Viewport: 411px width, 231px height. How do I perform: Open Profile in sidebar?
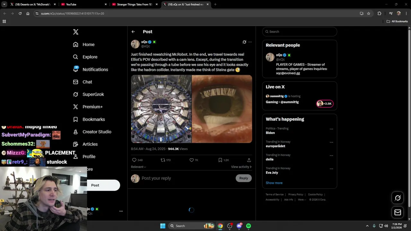click(84, 157)
